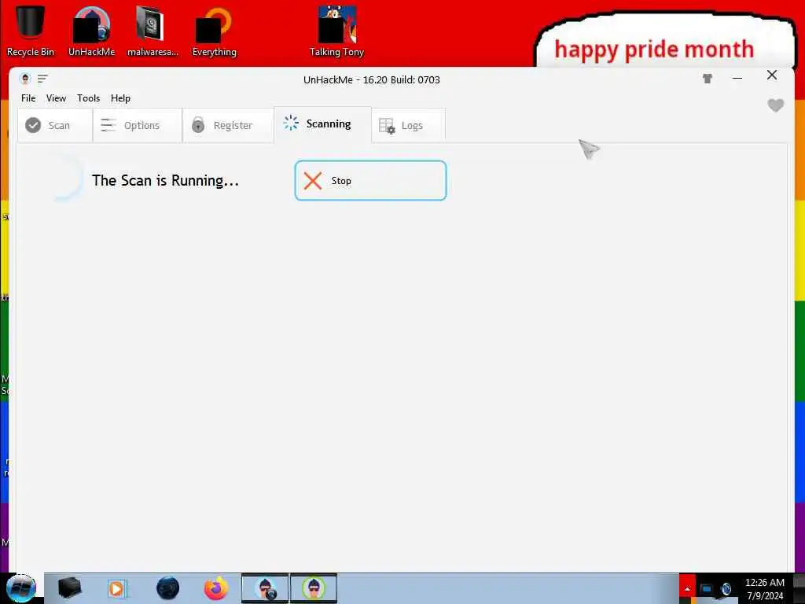Image resolution: width=805 pixels, height=604 pixels.
Task: Click the sliders icon on Options tab
Action: coord(108,125)
